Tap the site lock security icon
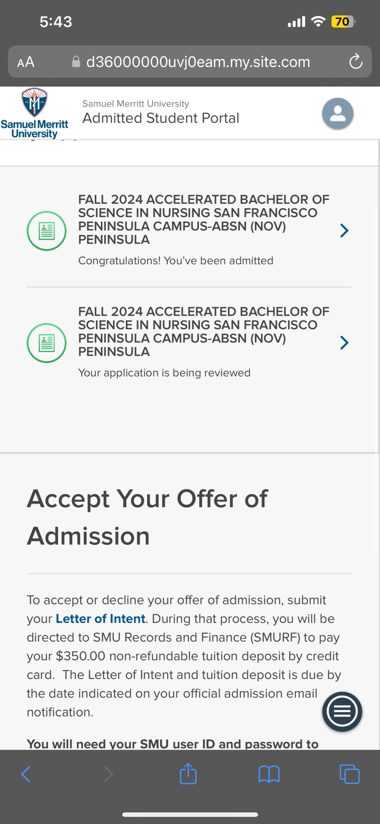This screenshot has height=824, width=380. pyautogui.click(x=76, y=62)
